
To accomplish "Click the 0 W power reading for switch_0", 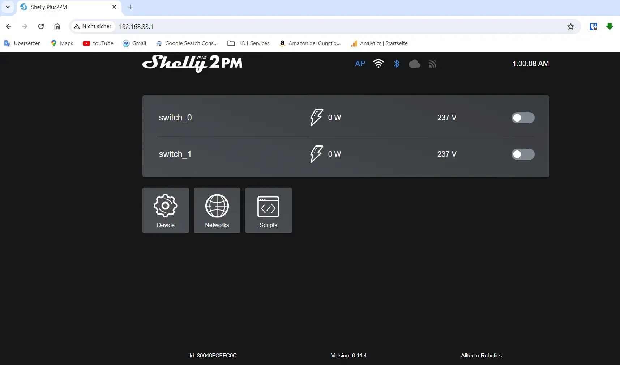I will tap(334, 118).
